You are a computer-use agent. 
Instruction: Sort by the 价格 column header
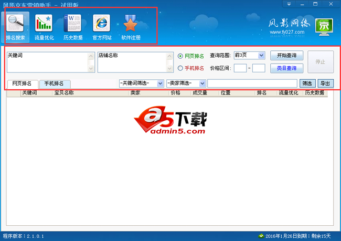point(179,93)
